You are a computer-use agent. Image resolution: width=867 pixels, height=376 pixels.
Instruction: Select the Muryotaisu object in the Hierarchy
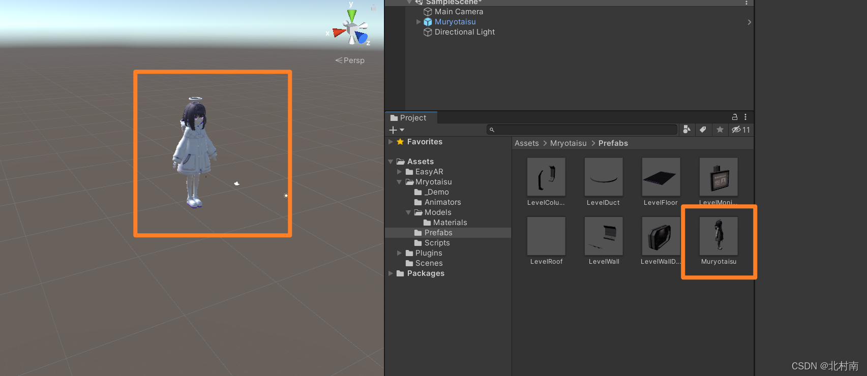[455, 22]
